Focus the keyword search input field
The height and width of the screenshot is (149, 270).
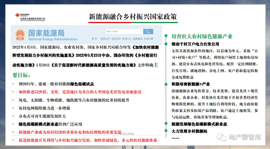coord(124,31)
